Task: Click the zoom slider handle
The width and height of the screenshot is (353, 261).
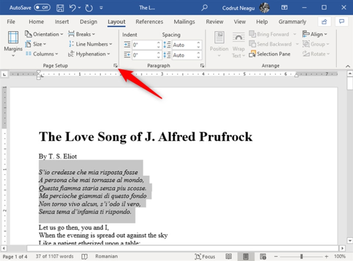Action: click(302, 257)
